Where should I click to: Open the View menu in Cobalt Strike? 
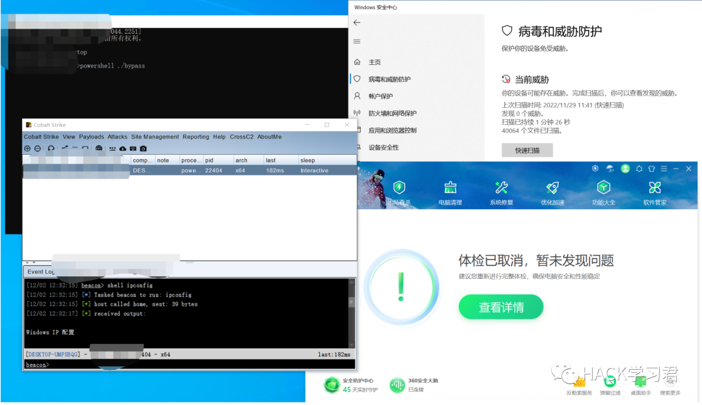point(69,137)
